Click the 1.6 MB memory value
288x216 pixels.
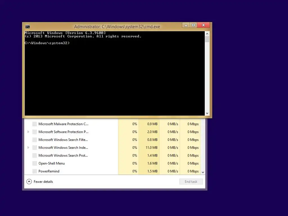click(152, 163)
